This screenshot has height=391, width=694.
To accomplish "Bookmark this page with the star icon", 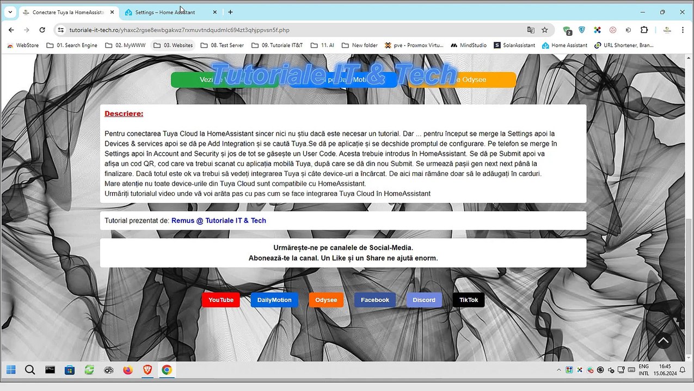I will point(545,30).
